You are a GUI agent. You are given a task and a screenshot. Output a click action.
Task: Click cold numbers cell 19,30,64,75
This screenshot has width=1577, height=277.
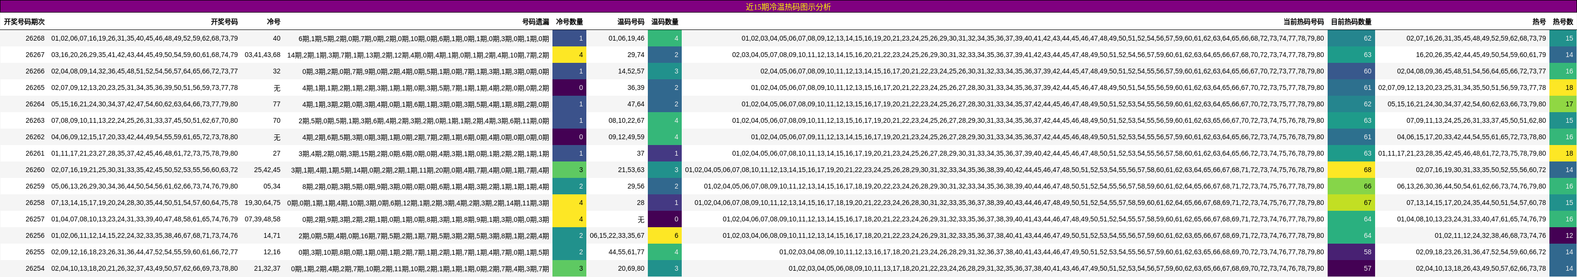(262, 203)
